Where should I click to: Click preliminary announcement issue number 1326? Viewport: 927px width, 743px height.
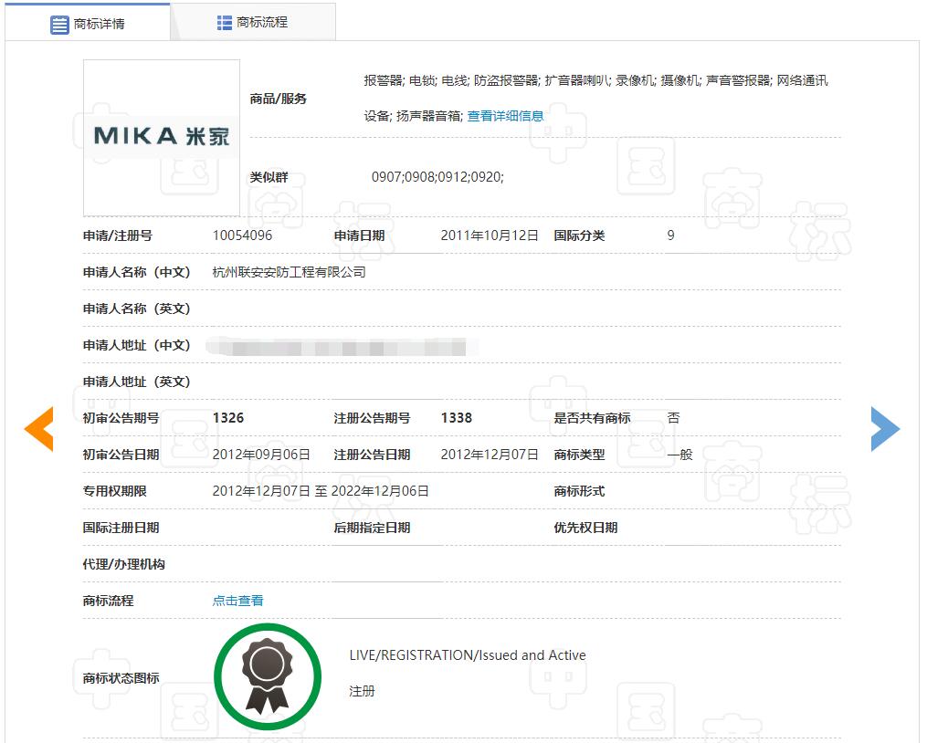point(228,418)
